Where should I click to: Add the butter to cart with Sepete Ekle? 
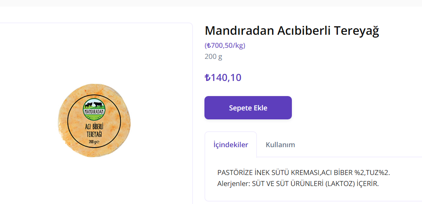click(x=248, y=108)
